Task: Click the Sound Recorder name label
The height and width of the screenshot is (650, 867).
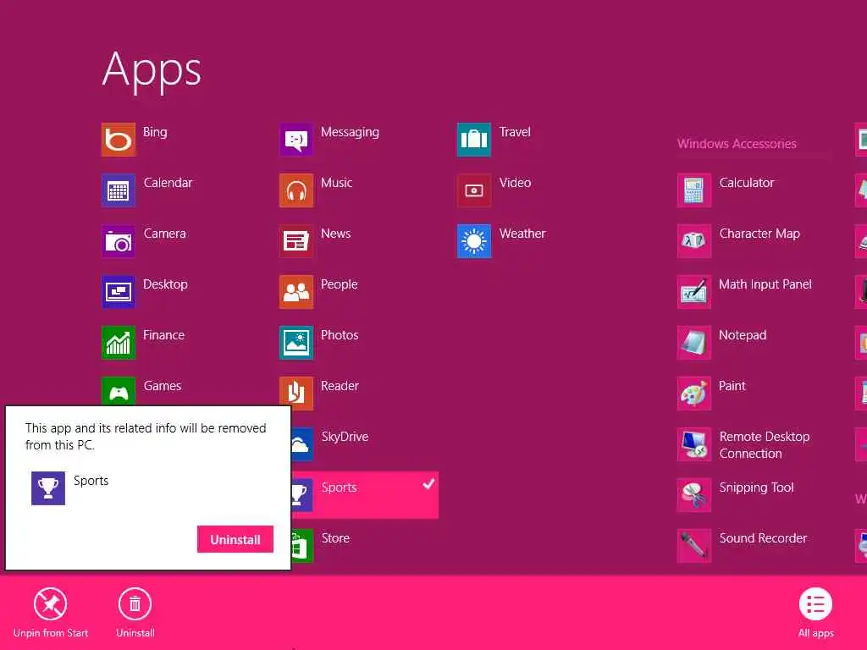Action: tap(763, 538)
